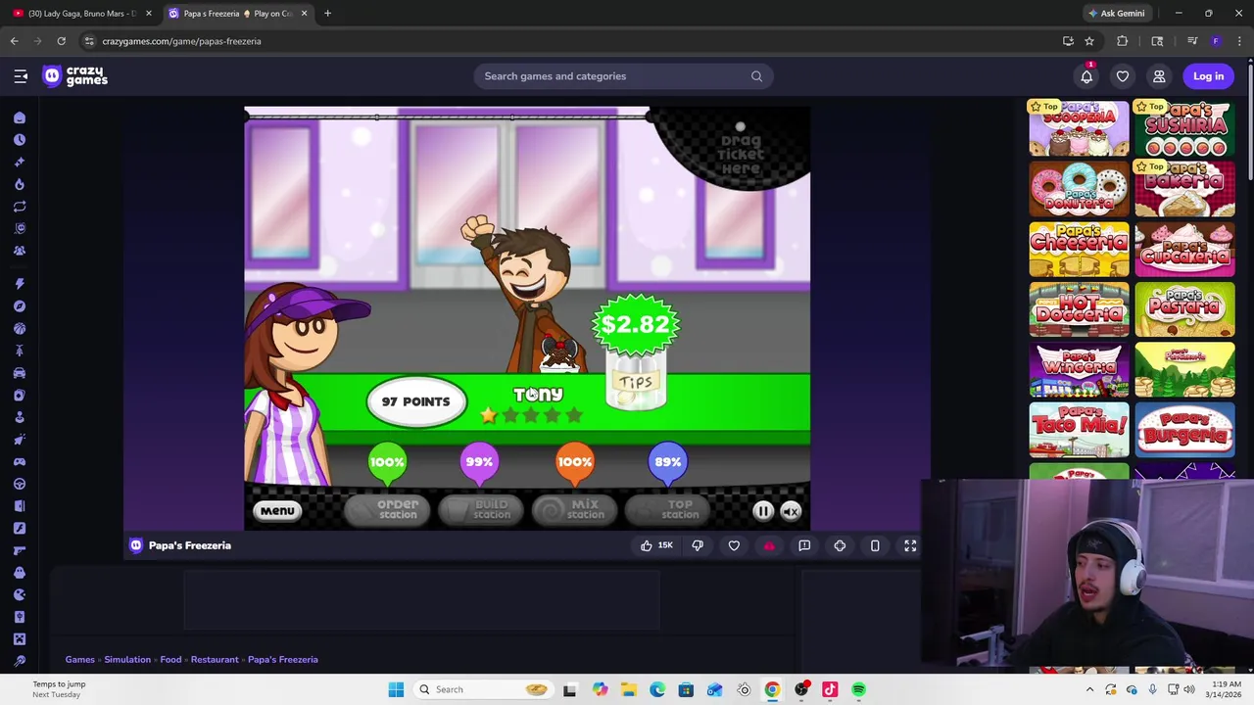Open the Recent sidebar clock icon
The width and height of the screenshot is (1254, 705).
click(x=20, y=139)
